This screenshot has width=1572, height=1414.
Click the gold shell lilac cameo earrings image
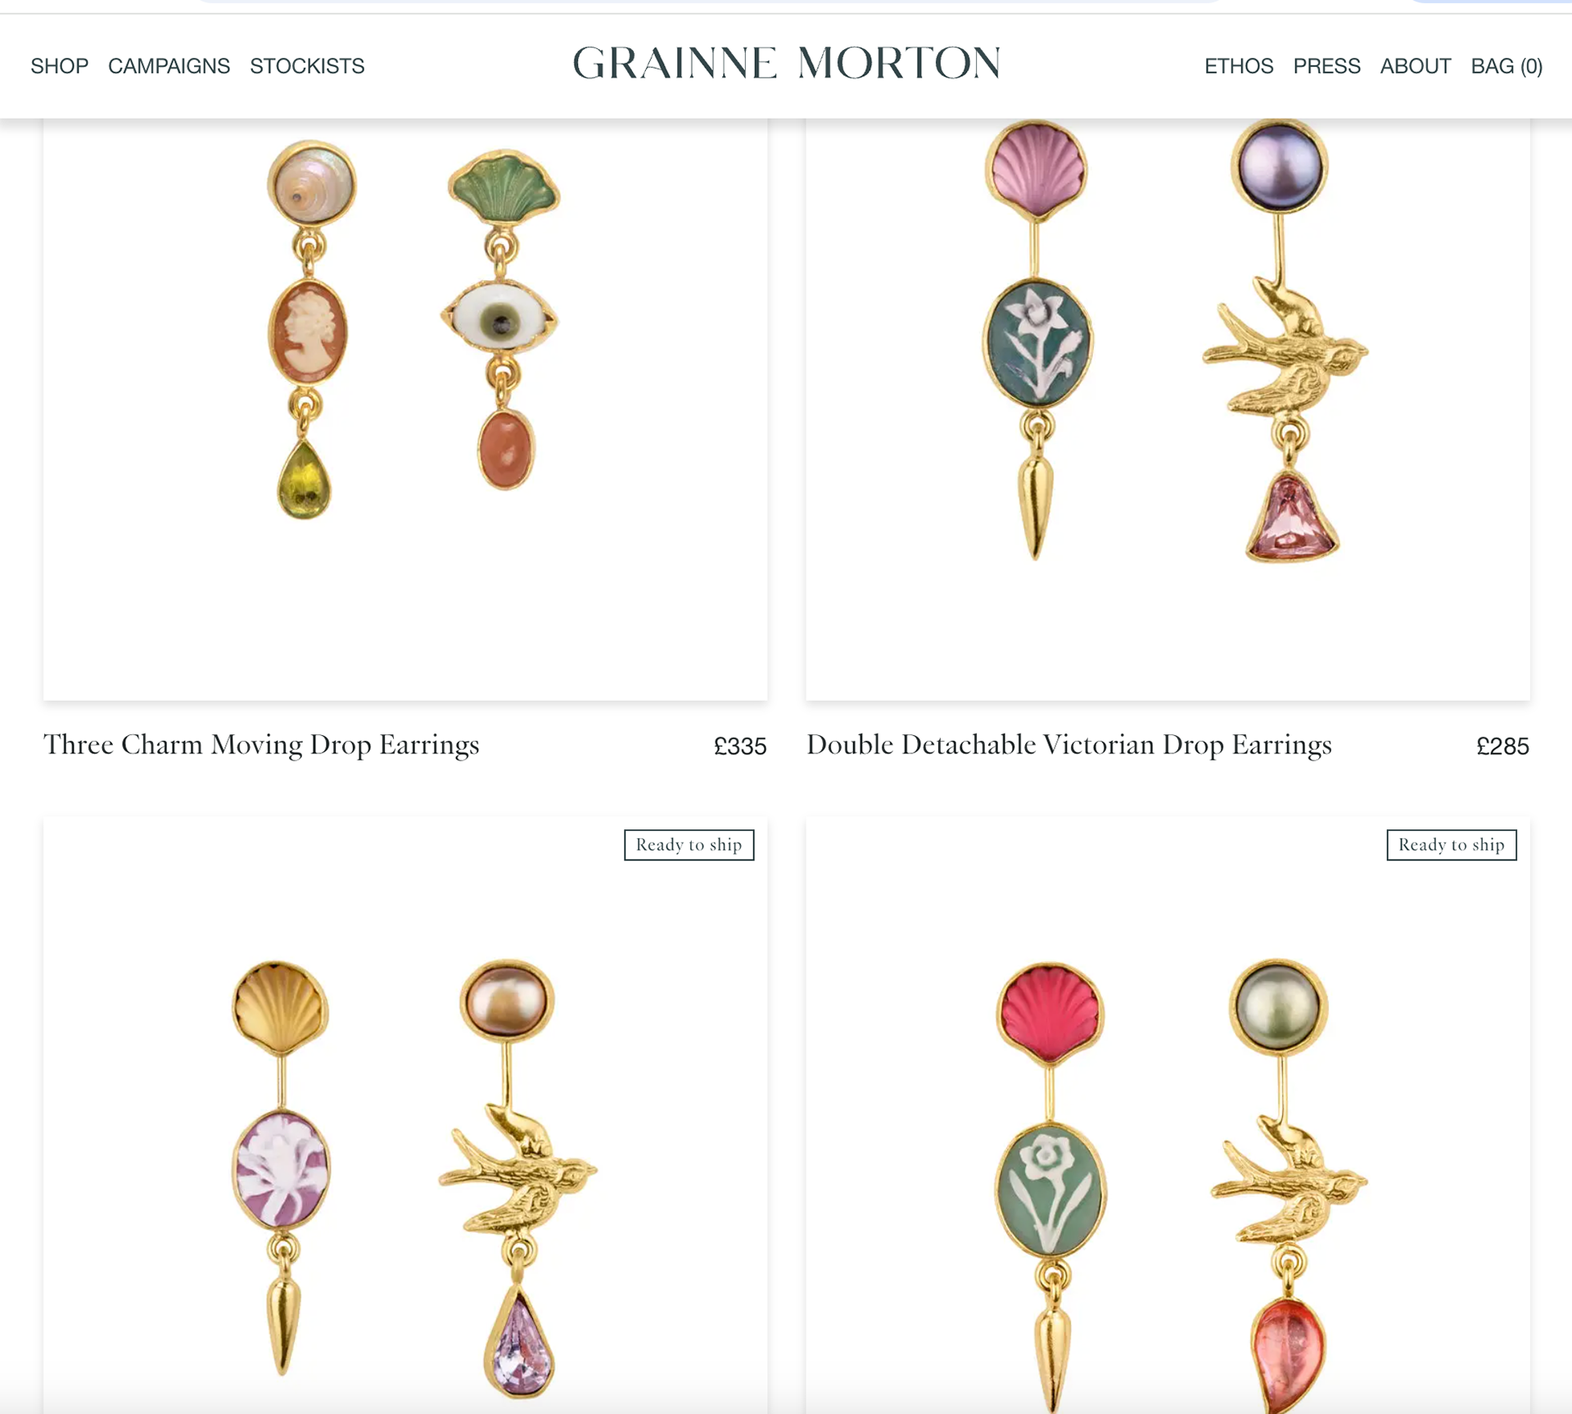405,1114
